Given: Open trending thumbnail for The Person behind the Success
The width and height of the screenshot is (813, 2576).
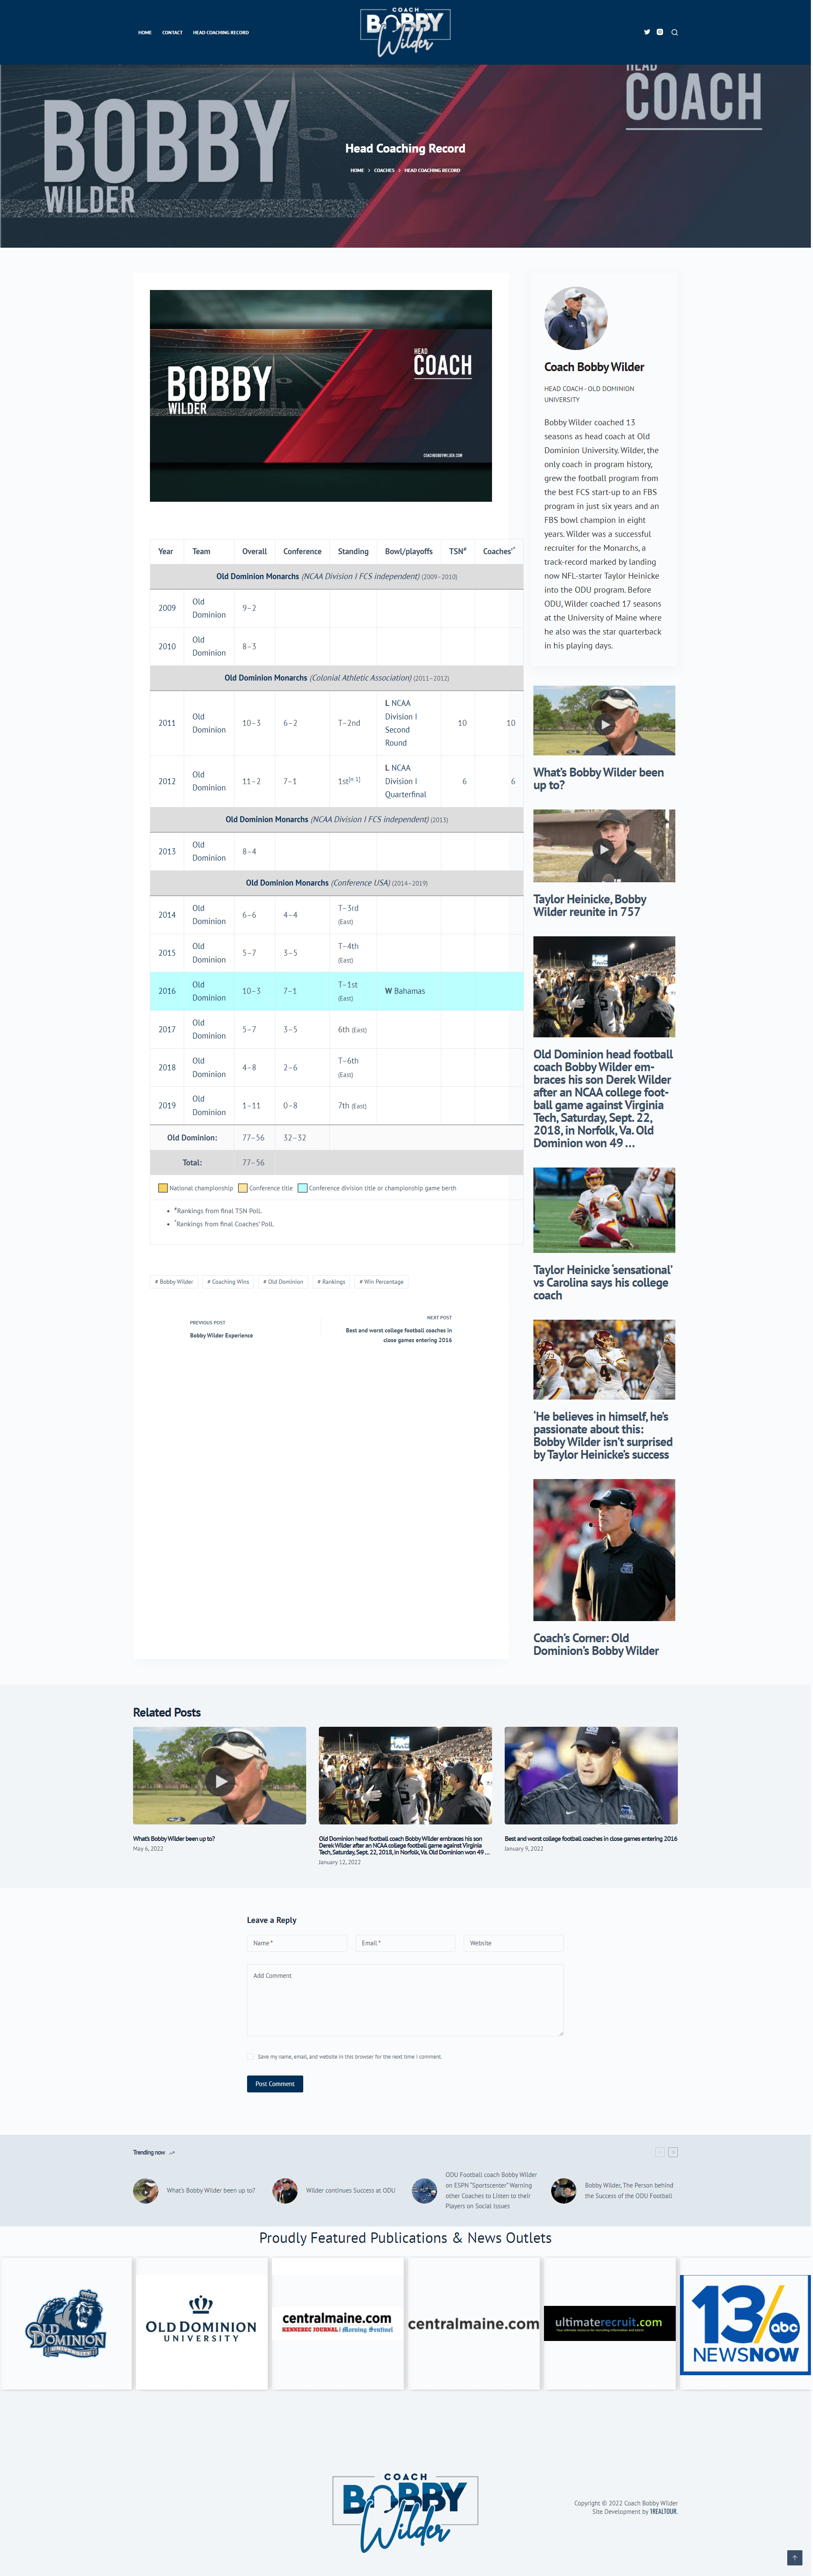Looking at the screenshot, I should [564, 2190].
